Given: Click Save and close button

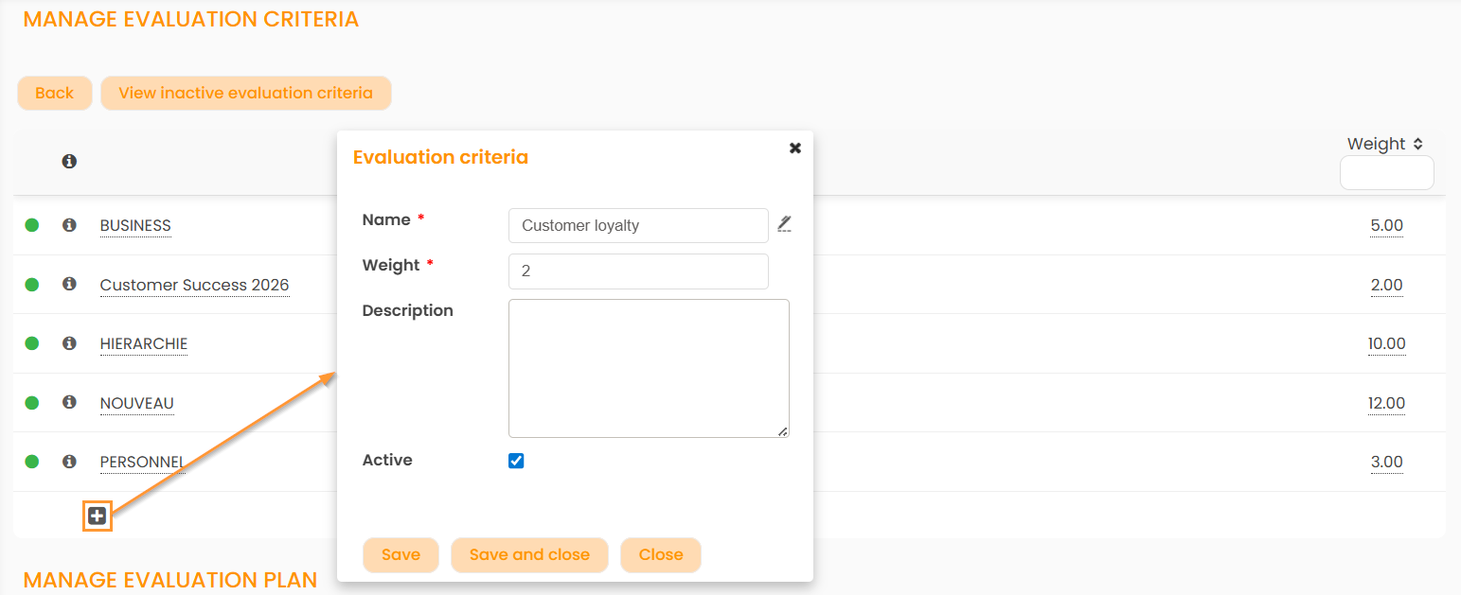Looking at the screenshot, I should point(529,555).
